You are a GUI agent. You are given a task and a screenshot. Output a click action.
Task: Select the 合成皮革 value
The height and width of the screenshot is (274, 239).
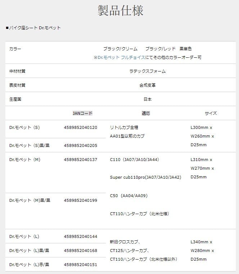point(147,85)
